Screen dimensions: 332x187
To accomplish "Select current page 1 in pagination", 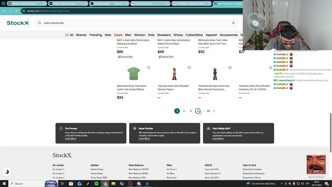I will pos(177,111).
